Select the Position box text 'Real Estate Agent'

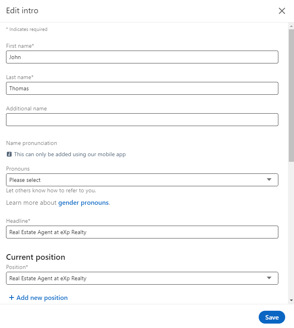pos(48,278)
